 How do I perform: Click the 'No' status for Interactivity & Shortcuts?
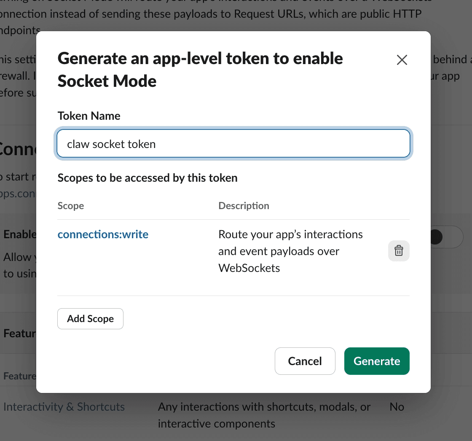pyautogui.click(x=397, y=407)
